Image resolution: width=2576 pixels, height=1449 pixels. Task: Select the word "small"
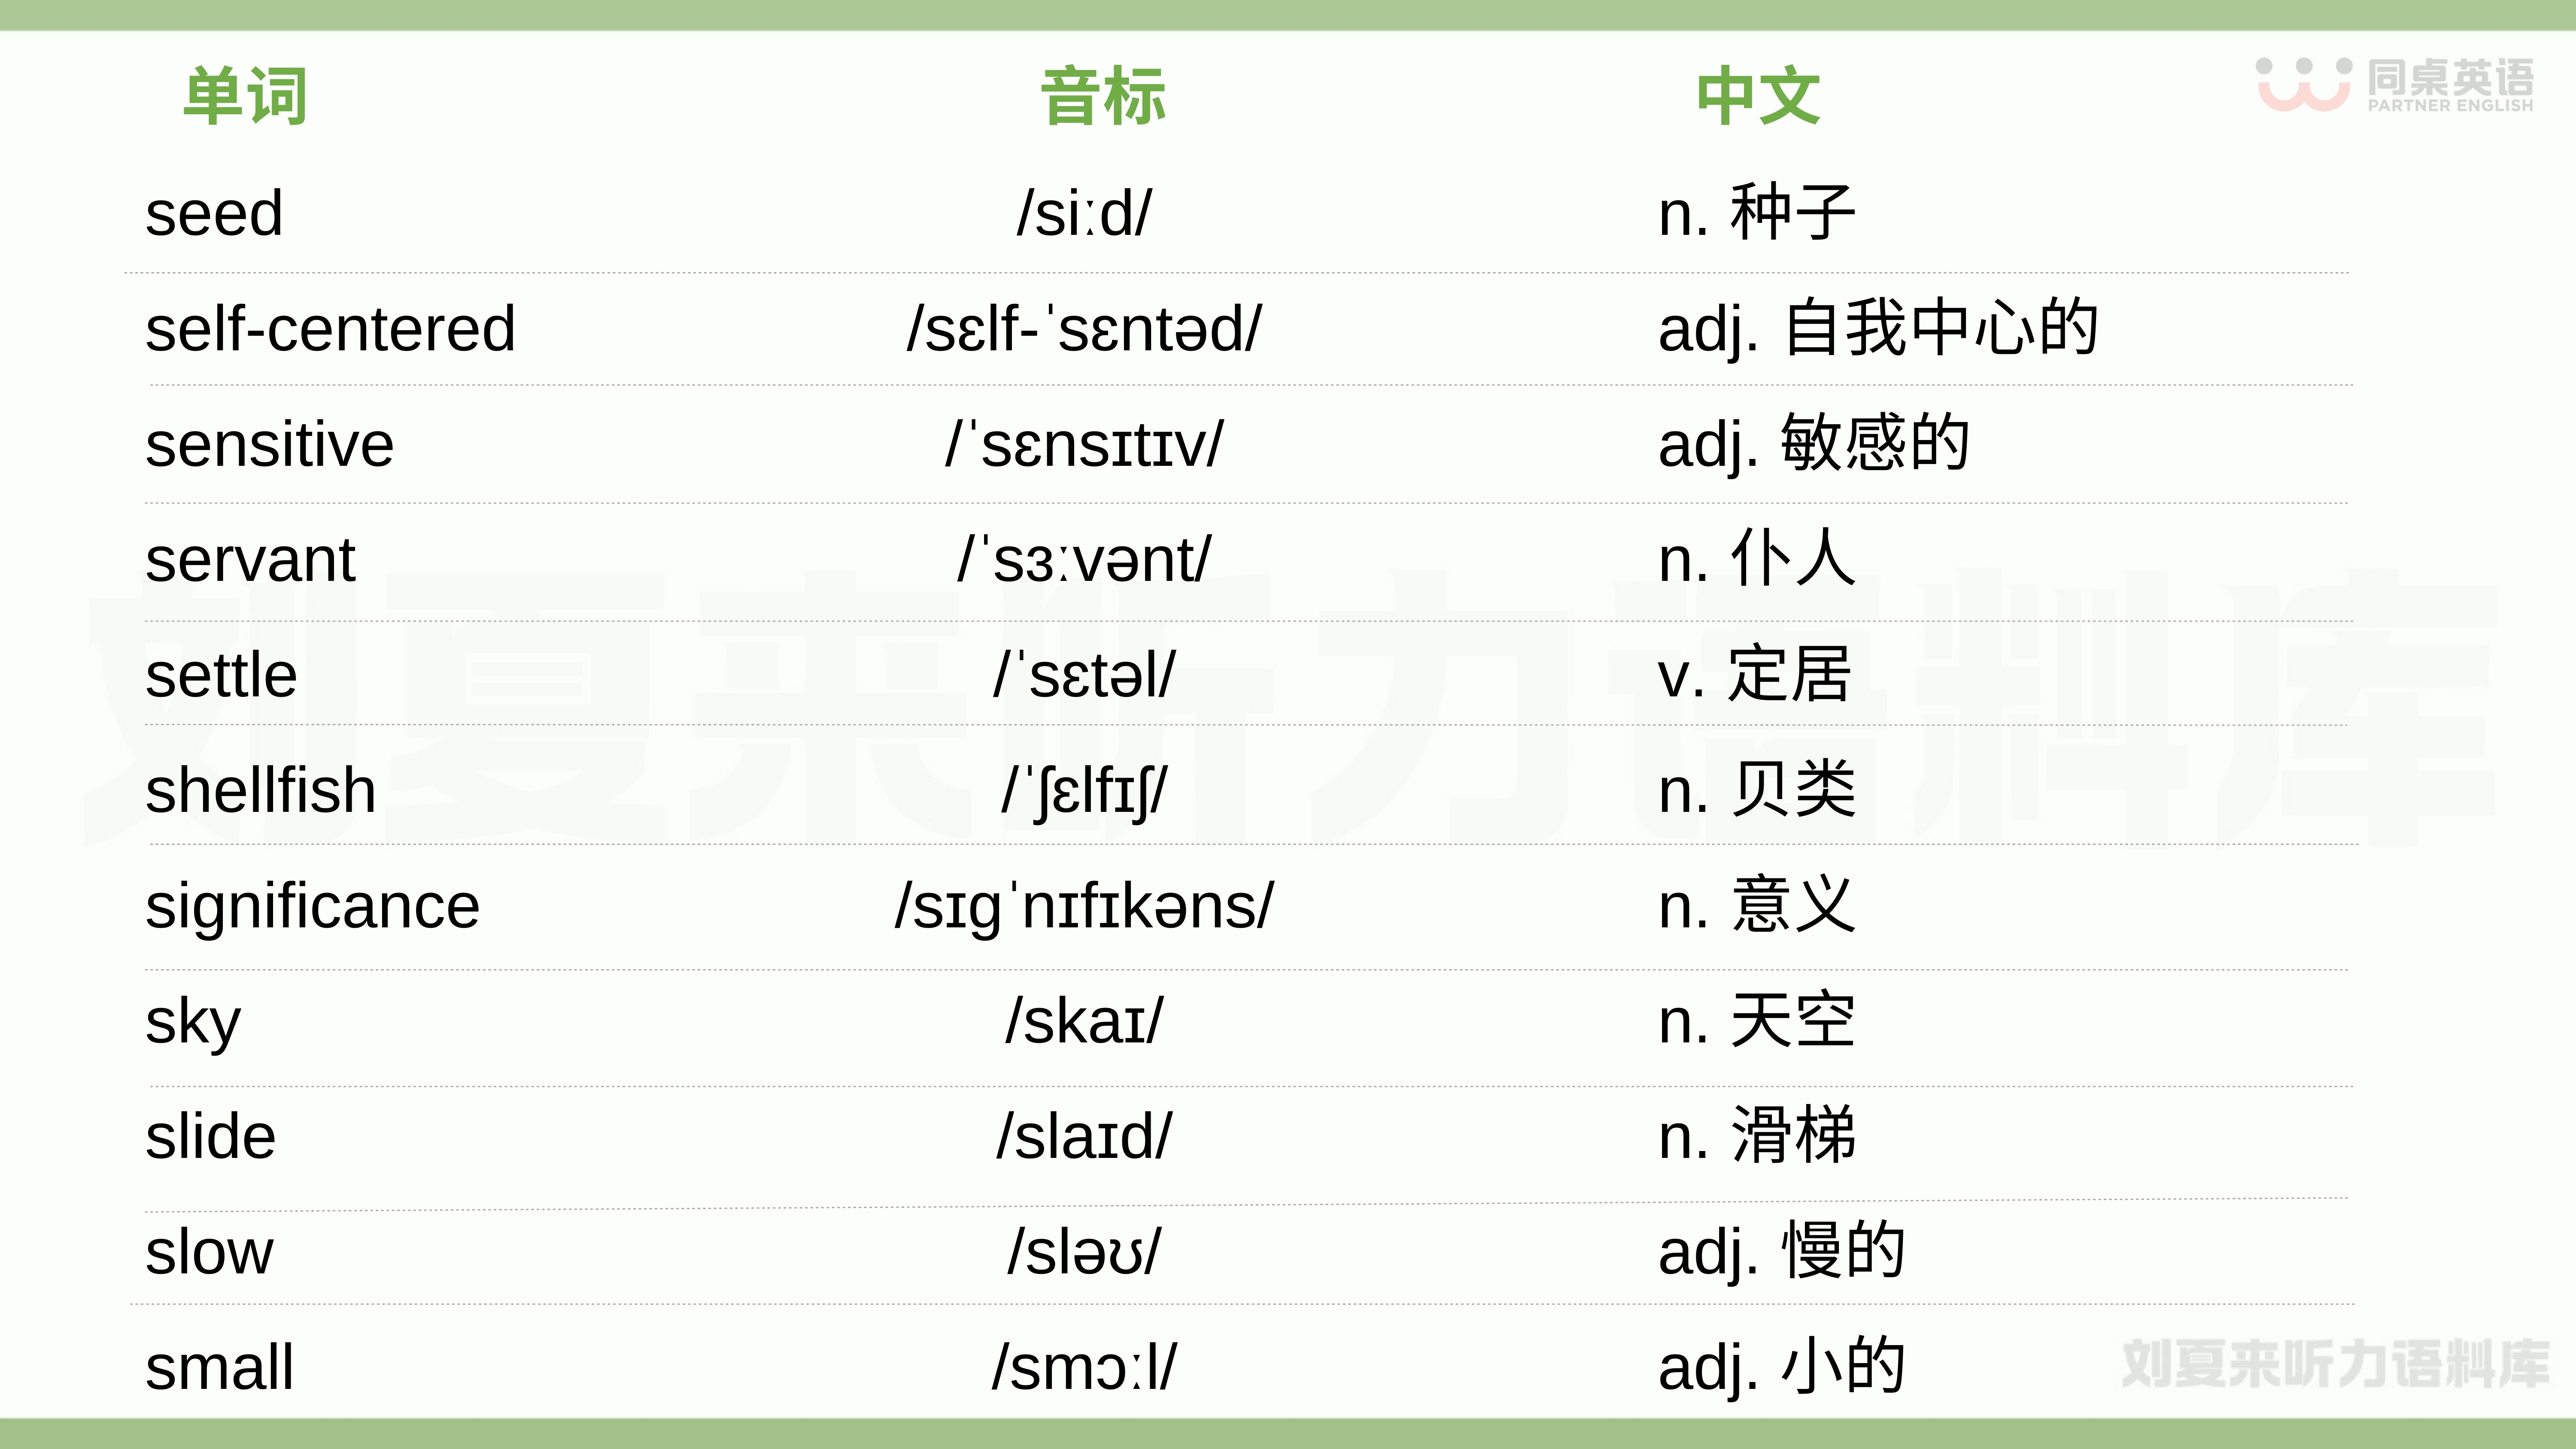click(219, 1367)
